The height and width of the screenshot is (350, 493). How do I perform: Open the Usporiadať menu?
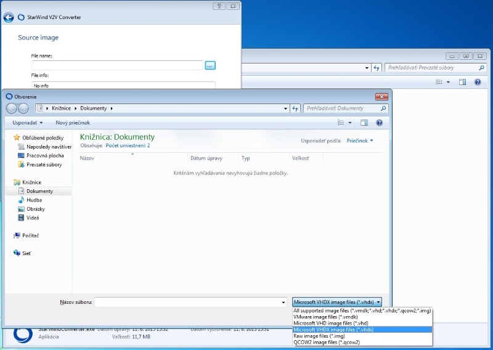28,123
